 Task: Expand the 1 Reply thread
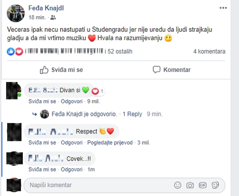132,114
